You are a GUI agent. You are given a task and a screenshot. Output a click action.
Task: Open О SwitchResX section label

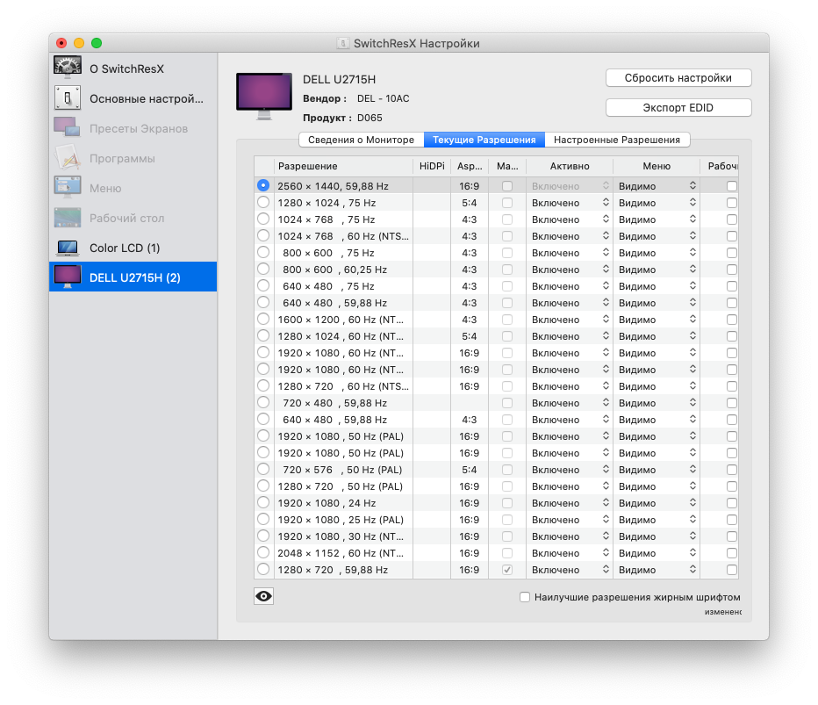[x=126, y=68]
